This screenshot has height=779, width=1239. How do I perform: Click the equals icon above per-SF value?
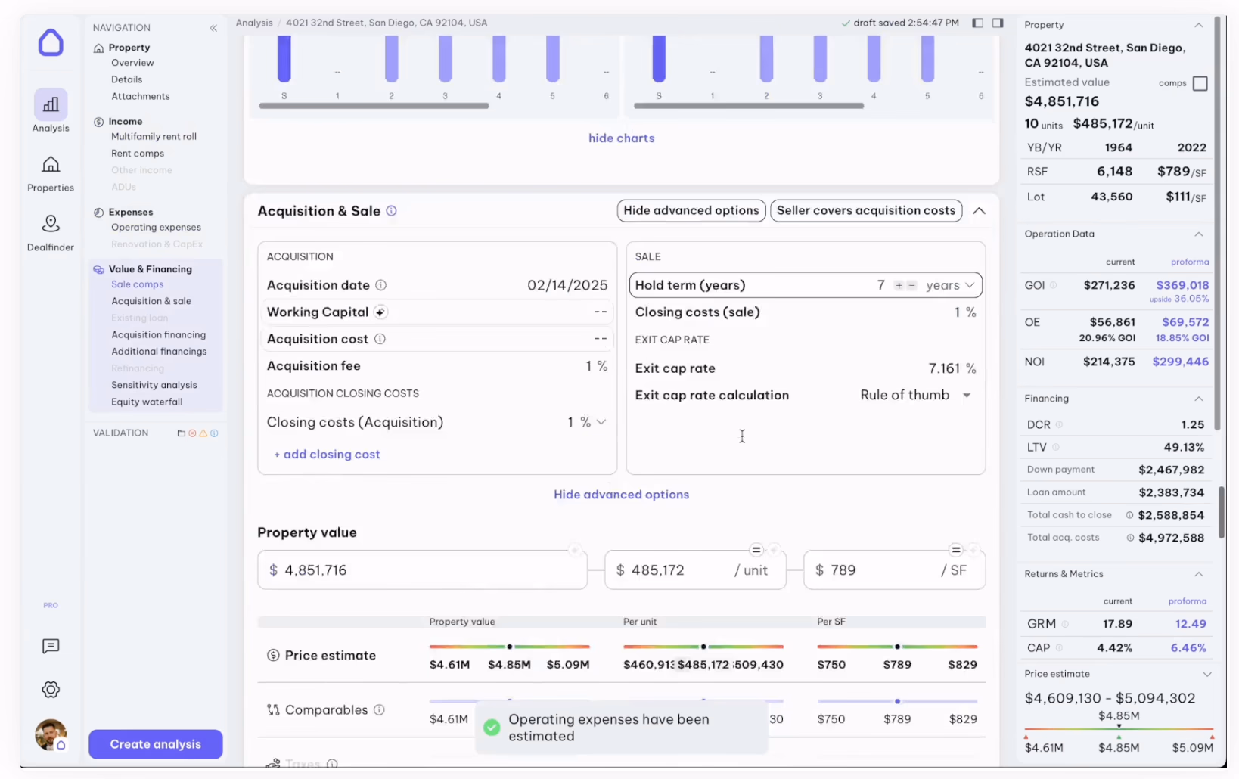point(956,550)
